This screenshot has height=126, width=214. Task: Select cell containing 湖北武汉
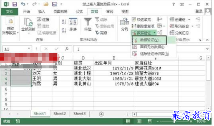83,68
